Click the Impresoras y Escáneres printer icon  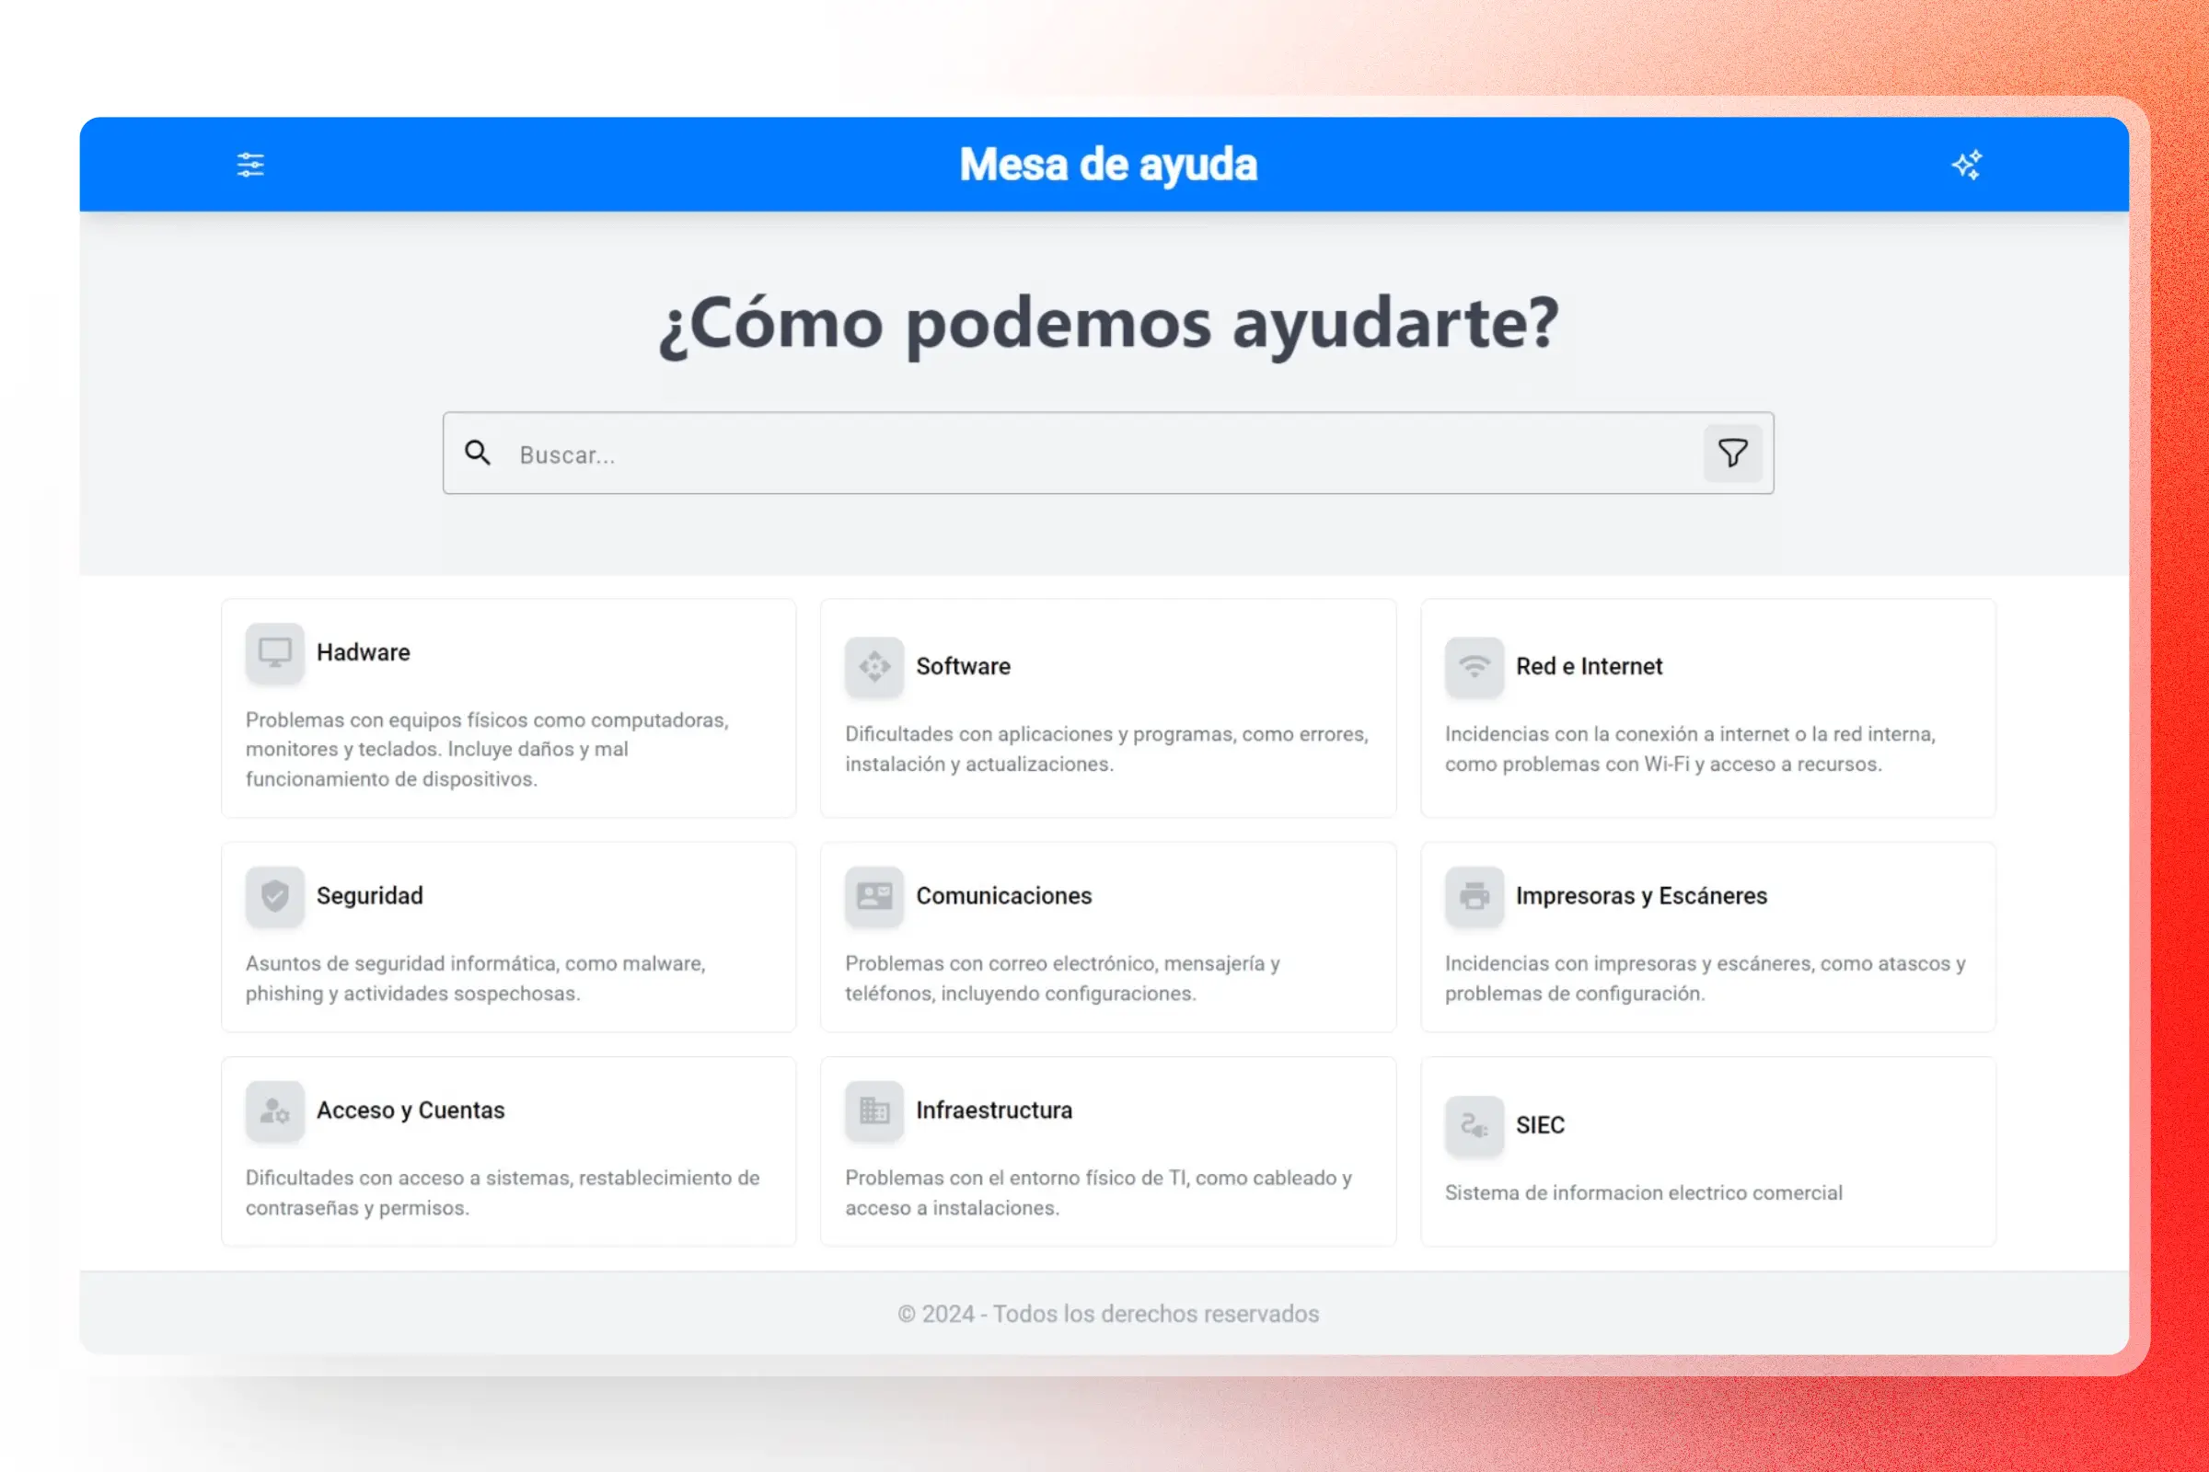click(1474, 895)
